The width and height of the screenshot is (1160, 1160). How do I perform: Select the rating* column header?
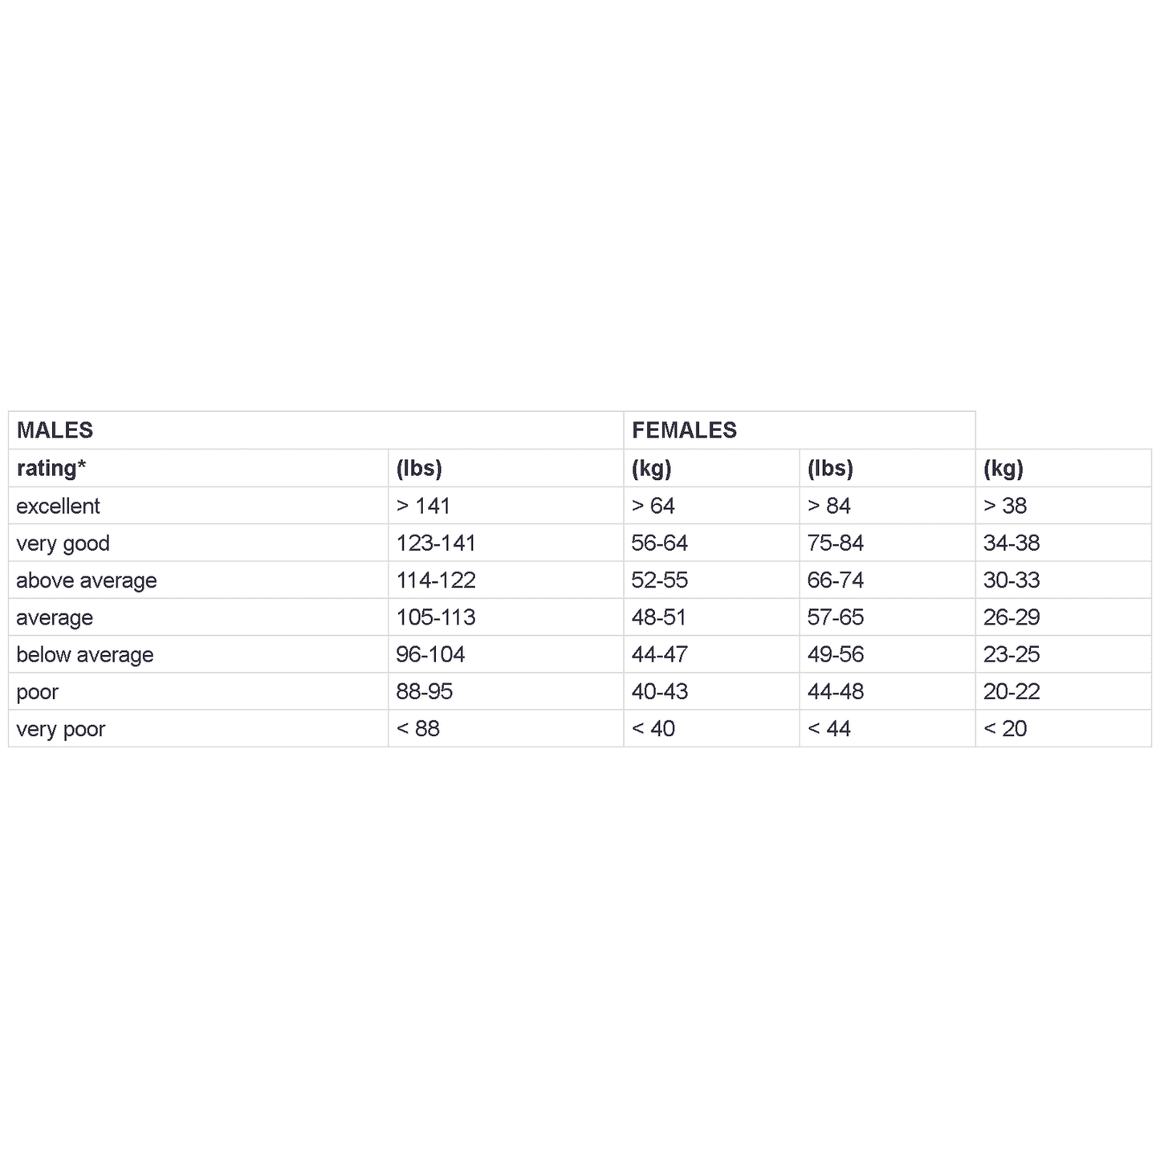click(x=51, y=468)
